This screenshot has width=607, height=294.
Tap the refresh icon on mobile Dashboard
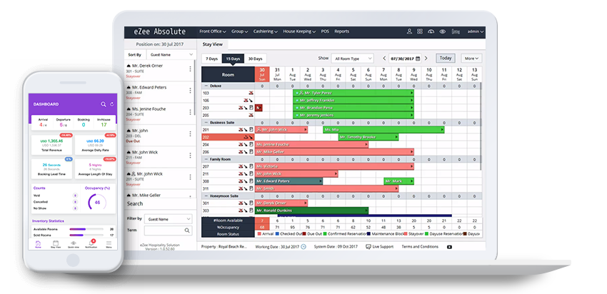coord(113,104)
